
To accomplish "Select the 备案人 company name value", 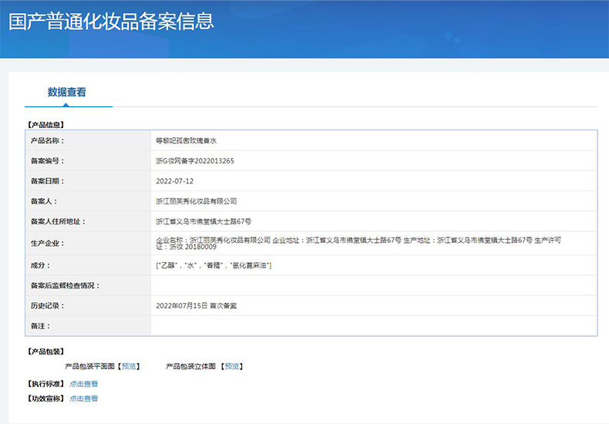I will click(x=196, y=201).
